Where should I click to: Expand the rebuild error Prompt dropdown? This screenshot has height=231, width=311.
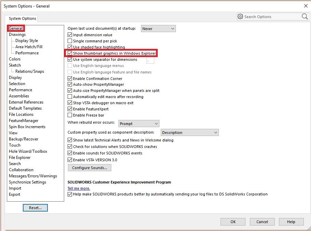(x=139, y=124)
